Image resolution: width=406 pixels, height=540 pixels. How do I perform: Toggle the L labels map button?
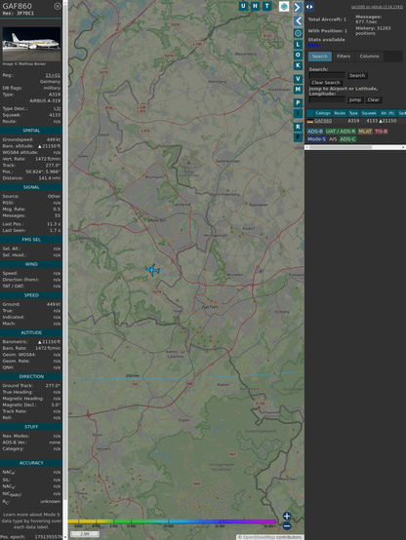click(298, 45)
